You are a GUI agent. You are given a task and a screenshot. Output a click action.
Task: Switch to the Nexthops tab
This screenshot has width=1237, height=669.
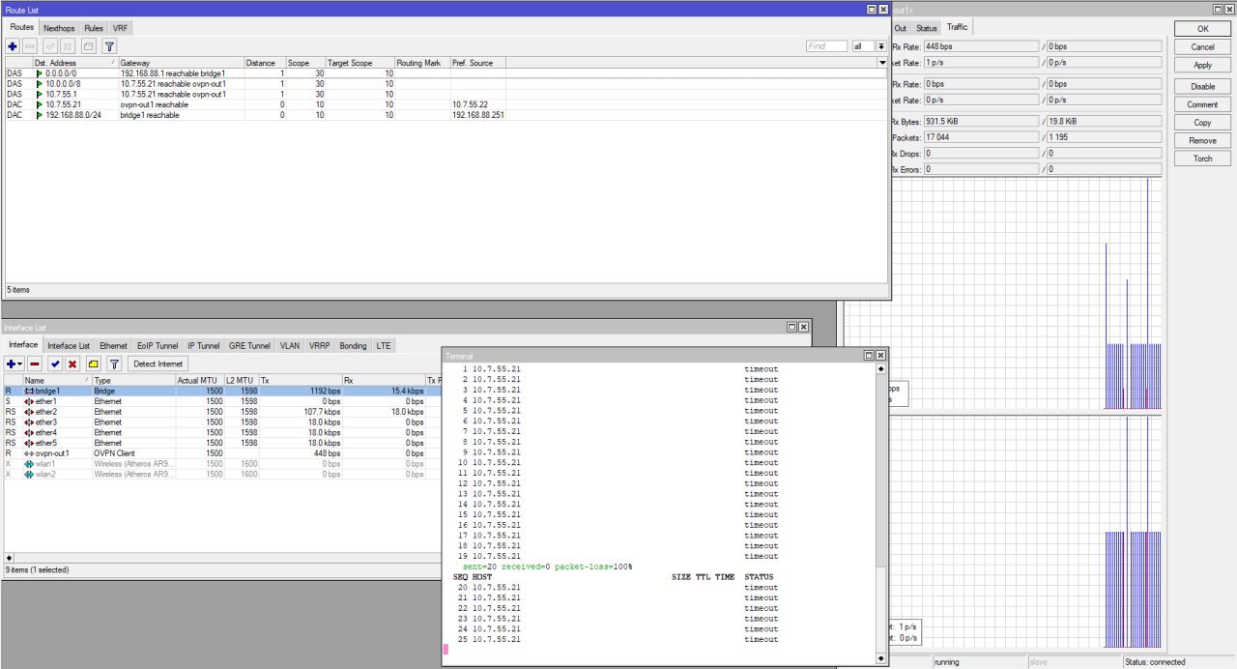tap(59, 28)
